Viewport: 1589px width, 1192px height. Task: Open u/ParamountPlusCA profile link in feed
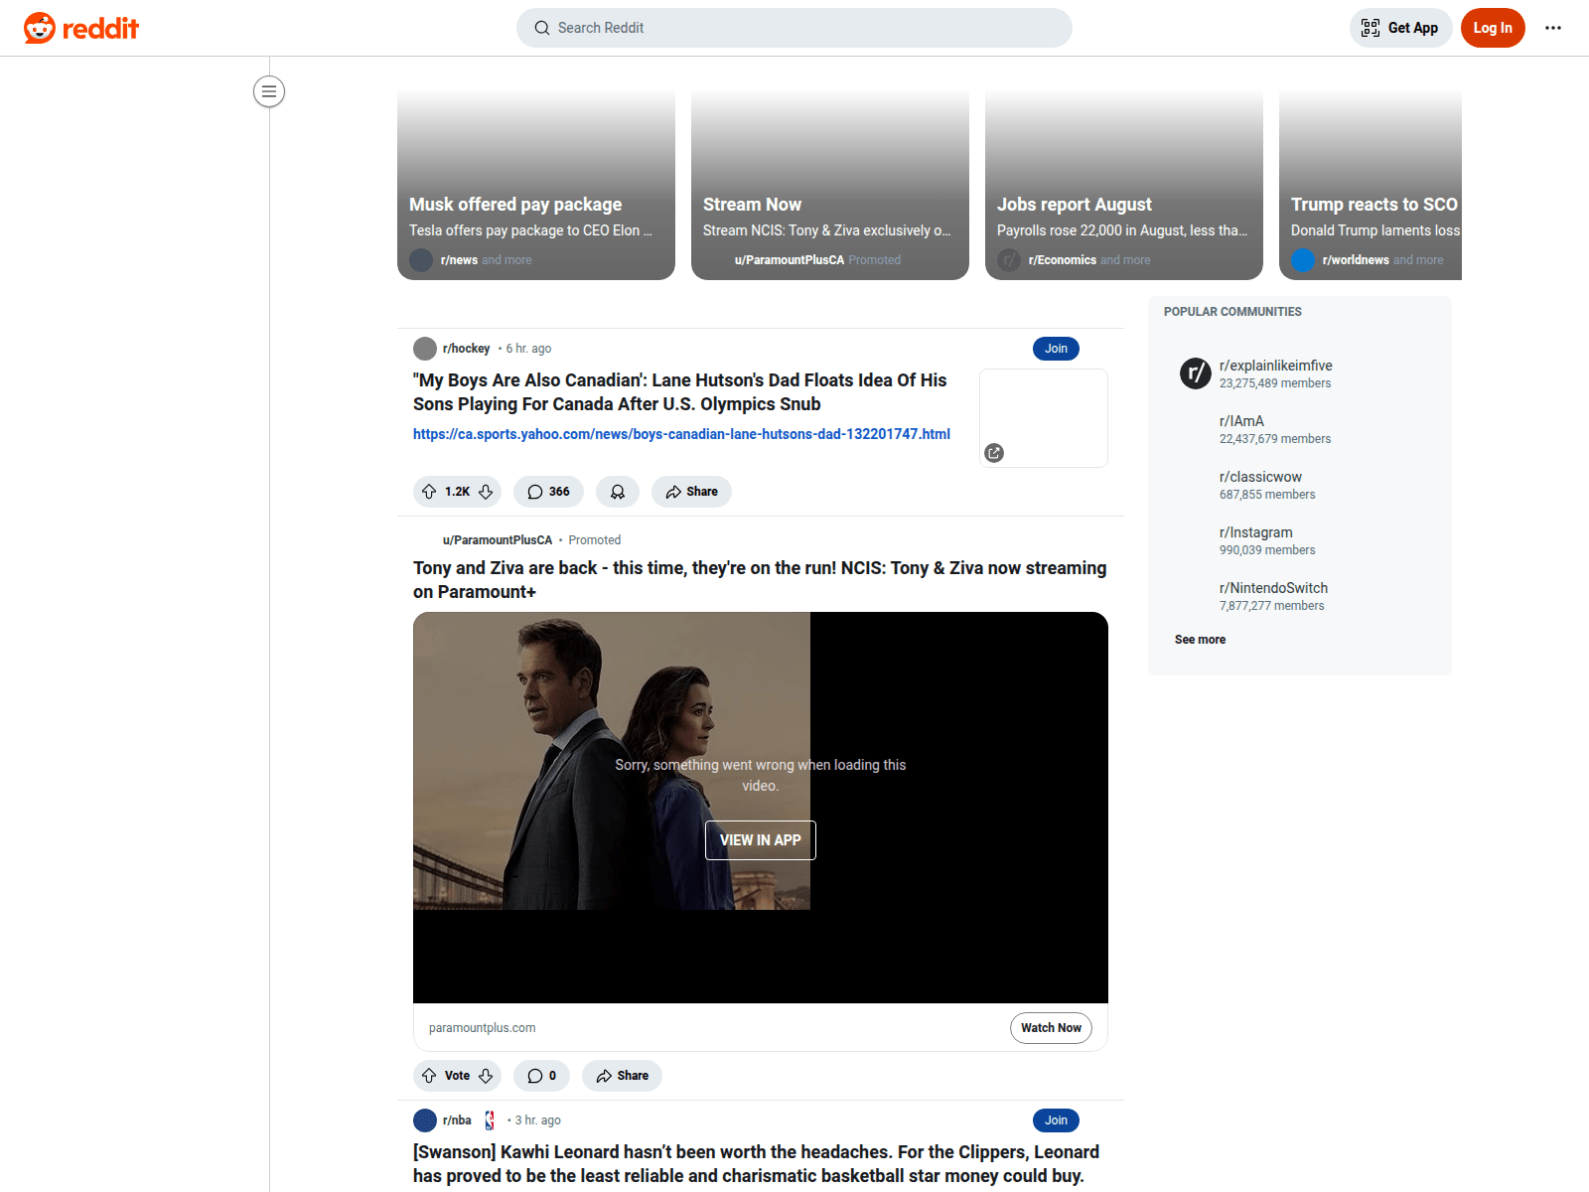pos(498,540)
